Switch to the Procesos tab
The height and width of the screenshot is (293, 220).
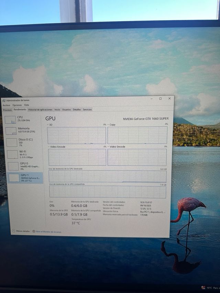tap(7, 110)
